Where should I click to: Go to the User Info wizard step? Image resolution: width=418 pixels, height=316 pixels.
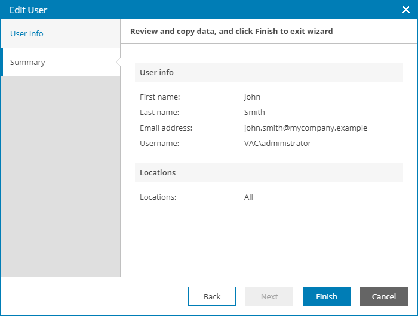[x=27, y=34]
